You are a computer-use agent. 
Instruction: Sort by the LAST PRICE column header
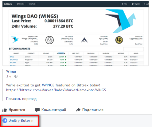(76, 53)
